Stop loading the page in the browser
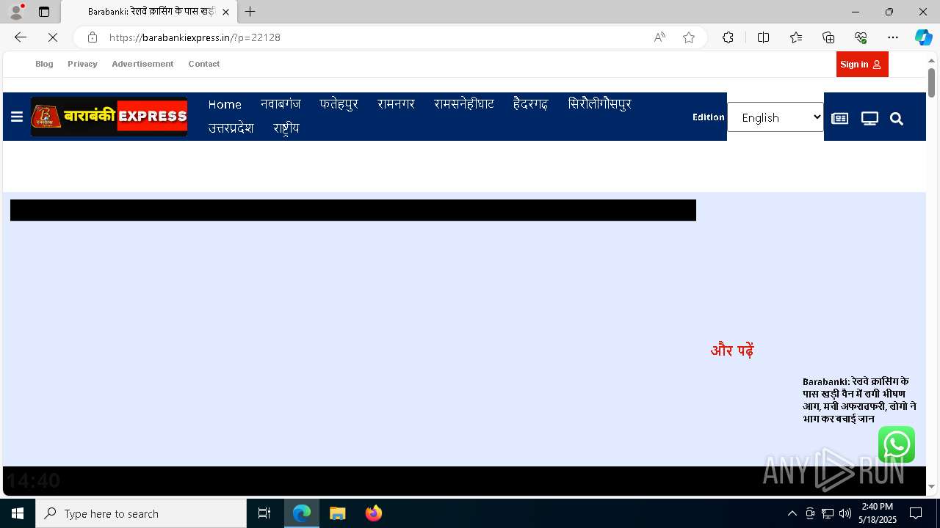The width and height of the screenshot is (940, 528). [x=53, y=37]
